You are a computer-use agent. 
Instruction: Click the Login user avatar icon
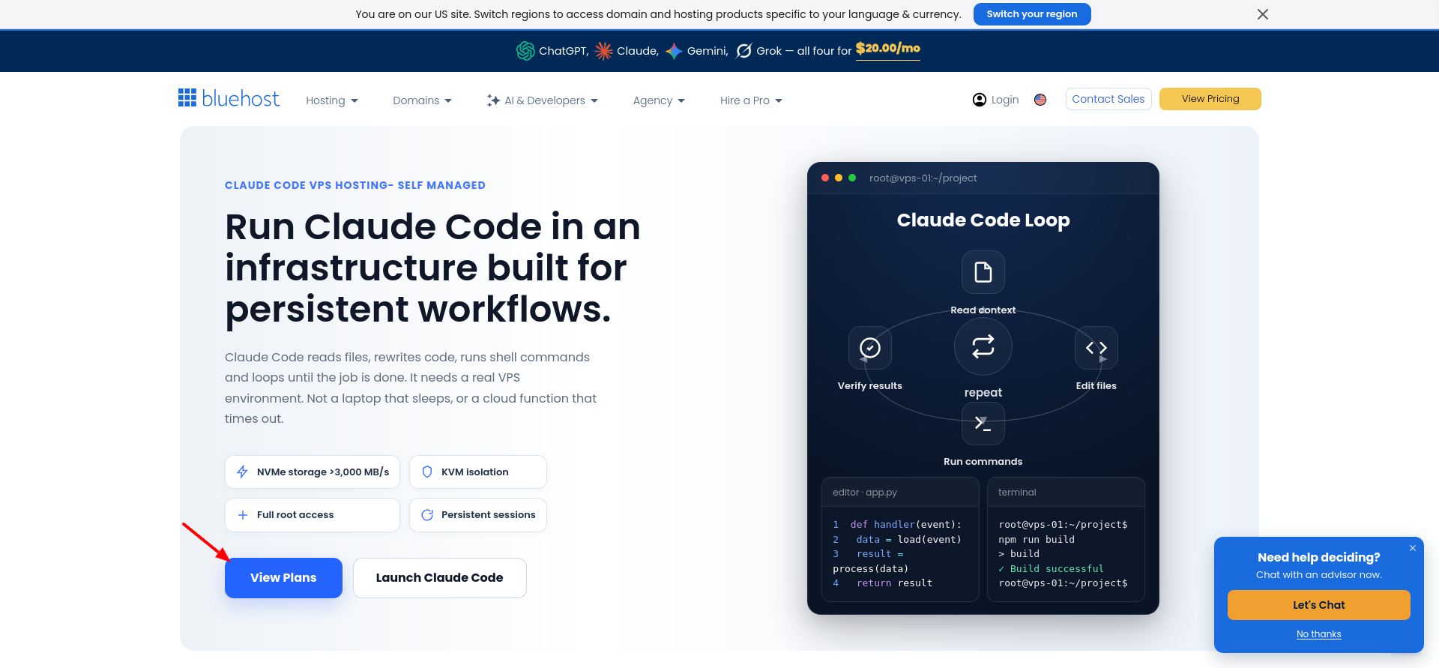point(980,100)
